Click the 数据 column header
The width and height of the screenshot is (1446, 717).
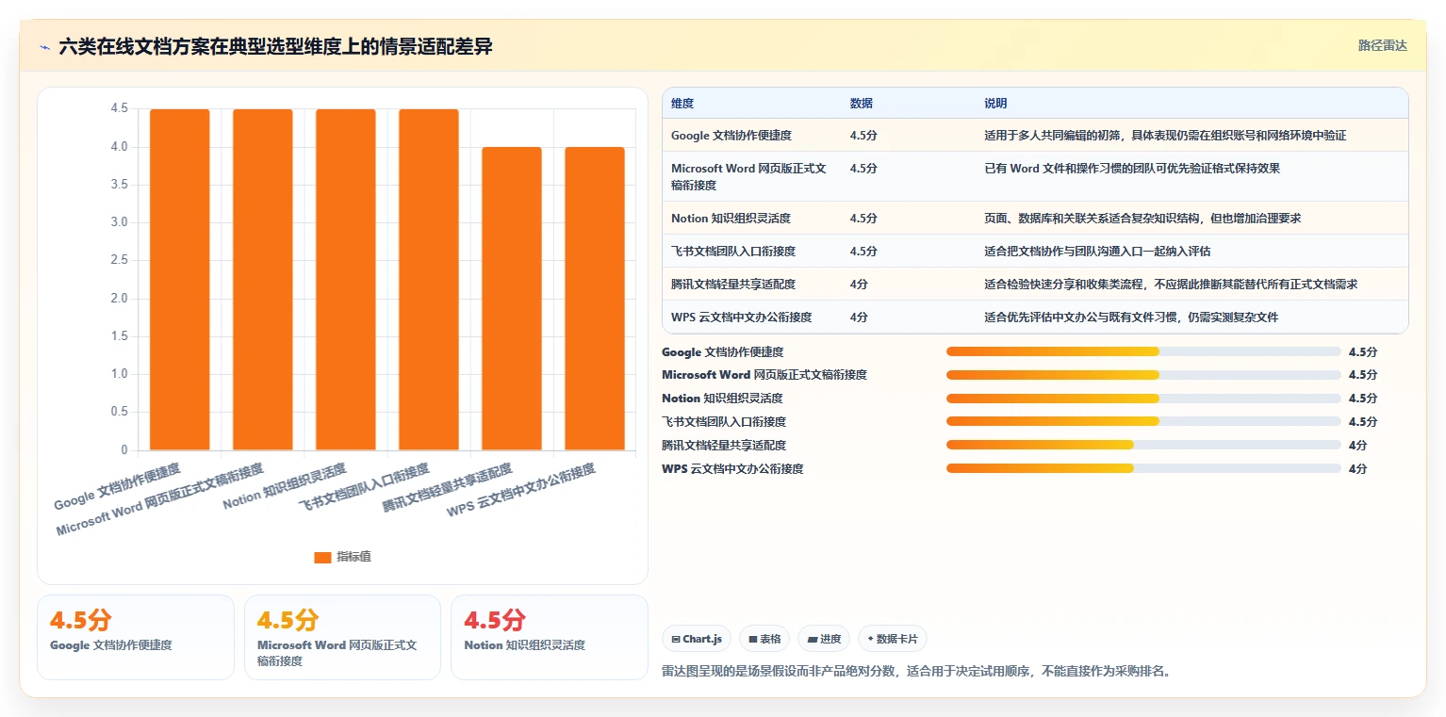pos(861,104)
